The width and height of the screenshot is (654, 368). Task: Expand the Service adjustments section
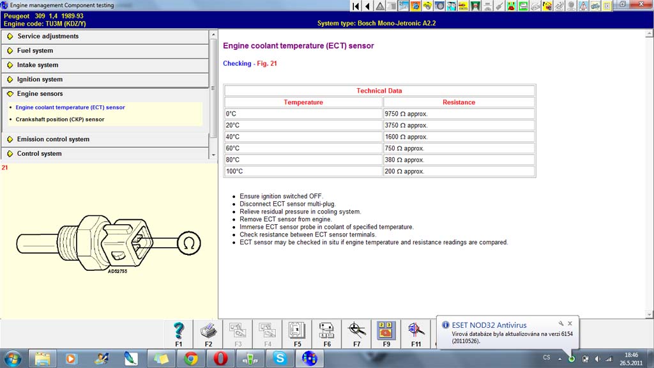point(47,36)
